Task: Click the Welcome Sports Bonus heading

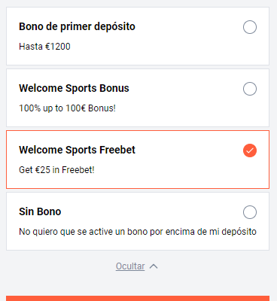Action: [x=74, y=88]
